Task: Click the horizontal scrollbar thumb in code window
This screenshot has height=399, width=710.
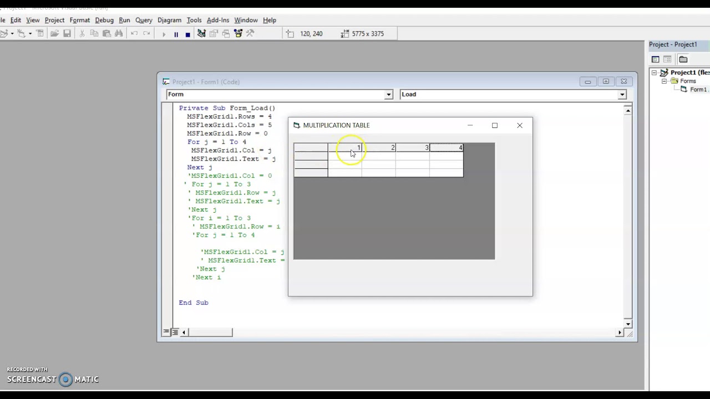Action: (x=210, y=332)
